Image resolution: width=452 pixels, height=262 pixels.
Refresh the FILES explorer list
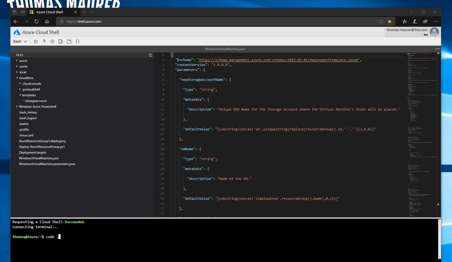pos(150,55)
